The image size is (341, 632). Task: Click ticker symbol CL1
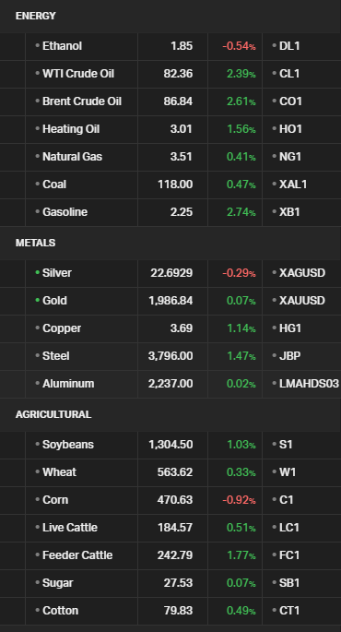(x=289, y=74)
